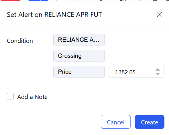Click the blue button behind dialog

38,1
